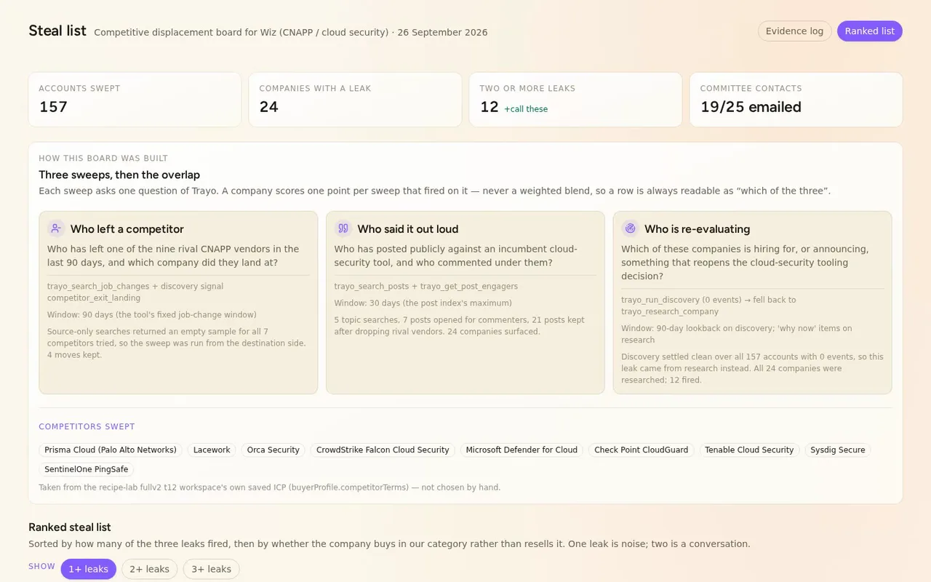Select the 3+ leaks filter
This screenshot has width=931, height=582.
(211, 569)
